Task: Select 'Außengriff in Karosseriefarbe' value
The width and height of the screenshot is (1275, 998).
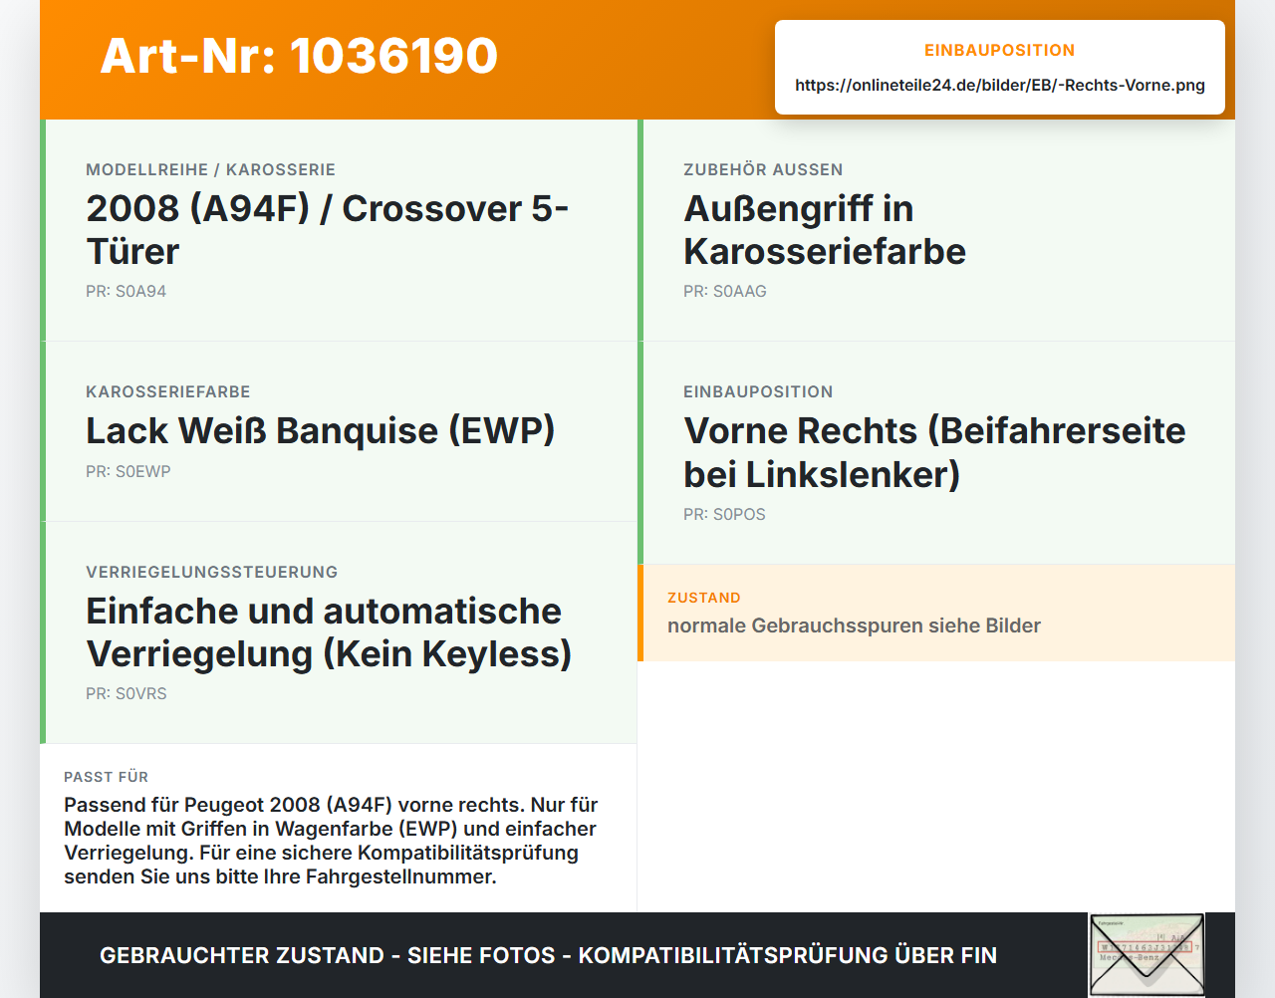Action: (x=825, y=230)
